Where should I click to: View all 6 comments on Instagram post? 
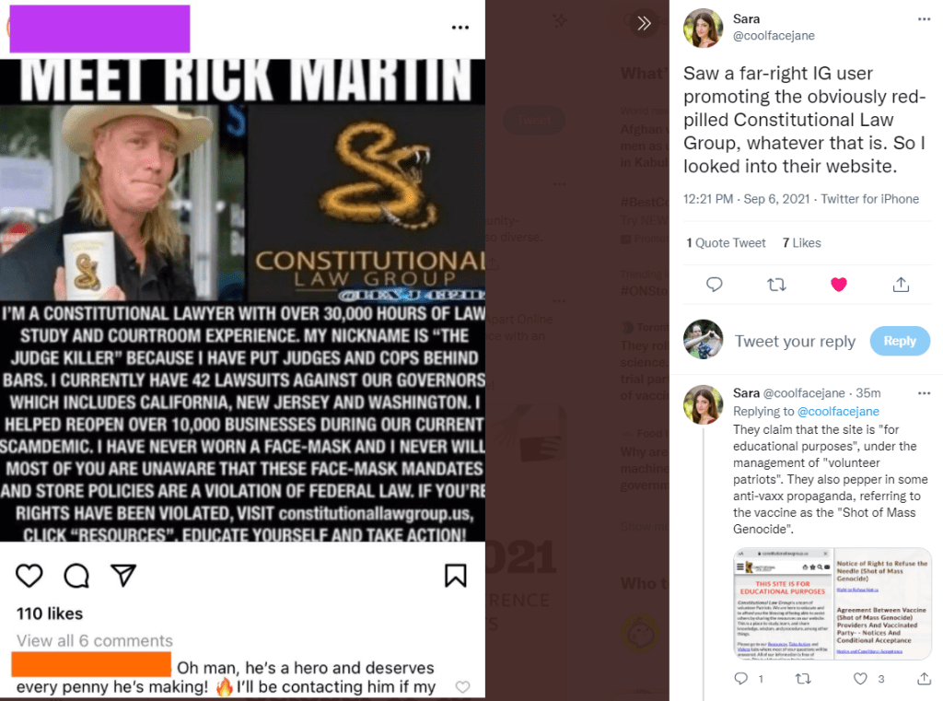tap(95, 641)
